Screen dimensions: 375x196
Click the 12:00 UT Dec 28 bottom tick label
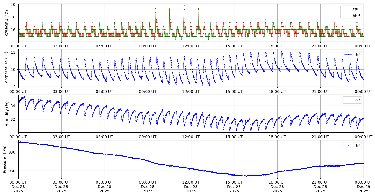click(191, 187)
